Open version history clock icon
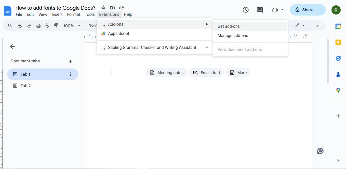Image resolution: width=346 pixels, height=169 pixels. click(x=246, y=10)
